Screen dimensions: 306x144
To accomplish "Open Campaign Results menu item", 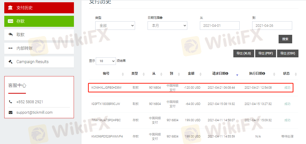I will point(39,62).
